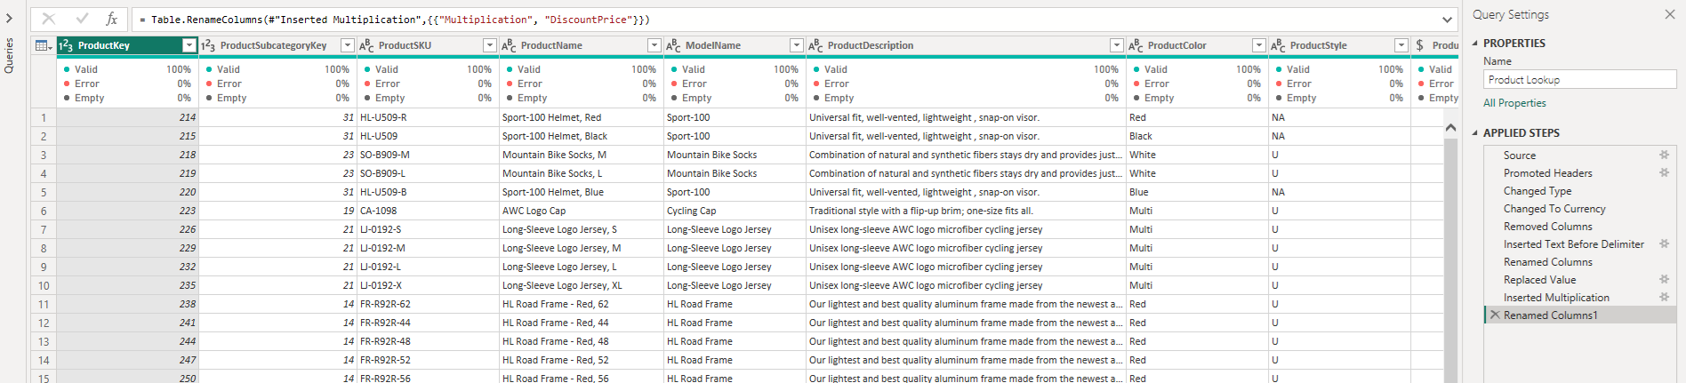Viewport: 1686px width, 383px height.
Task: Expand the formula bar with the chevron
Action: (1448, 20)
